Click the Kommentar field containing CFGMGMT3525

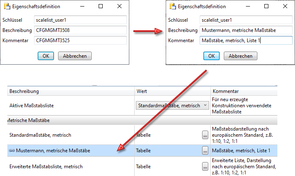coord(80,40)
